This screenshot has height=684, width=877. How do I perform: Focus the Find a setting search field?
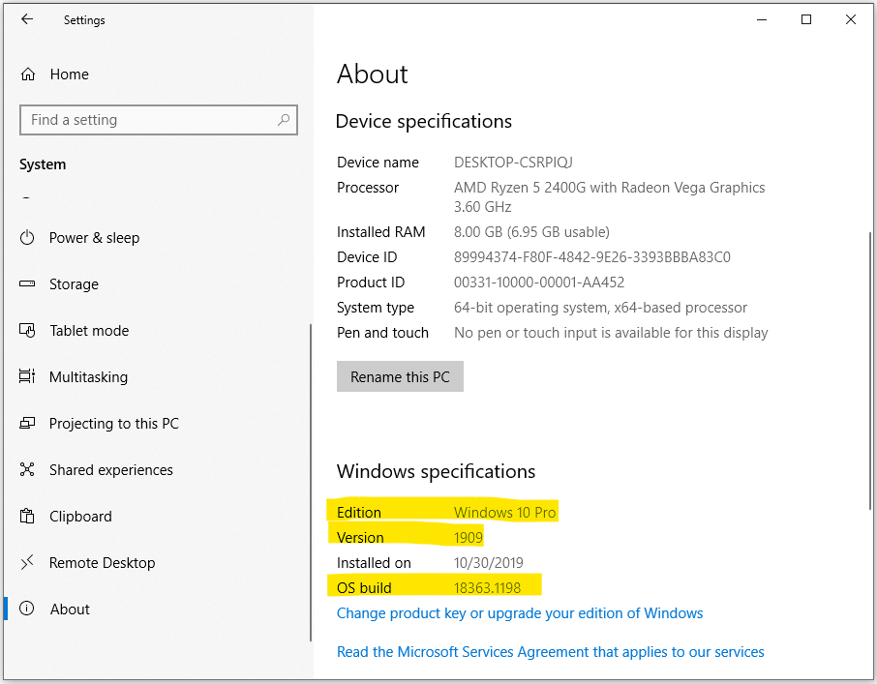(159, 120)
